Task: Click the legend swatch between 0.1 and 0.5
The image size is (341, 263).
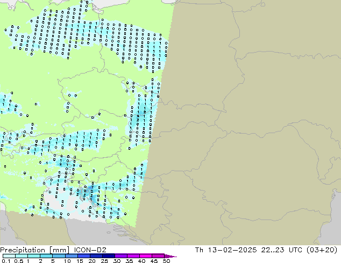Action: (x=9, y=256)
